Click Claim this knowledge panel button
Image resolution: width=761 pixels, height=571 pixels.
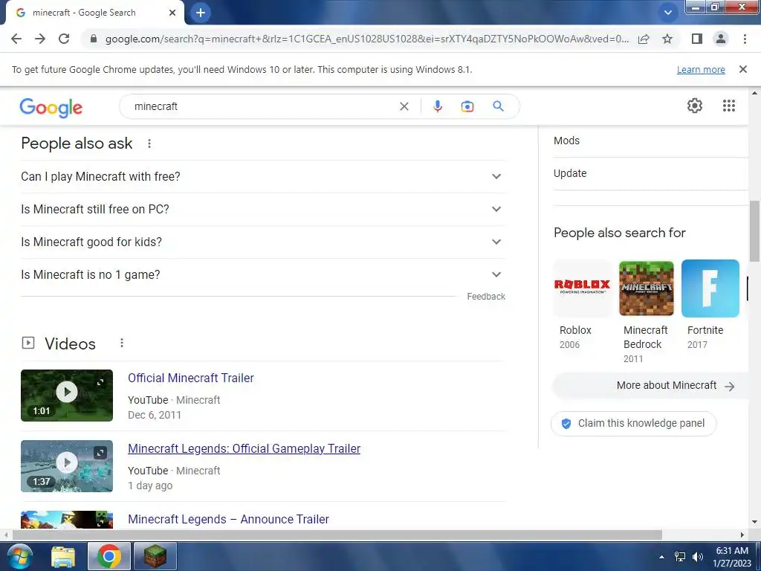[x=634, y=423]
